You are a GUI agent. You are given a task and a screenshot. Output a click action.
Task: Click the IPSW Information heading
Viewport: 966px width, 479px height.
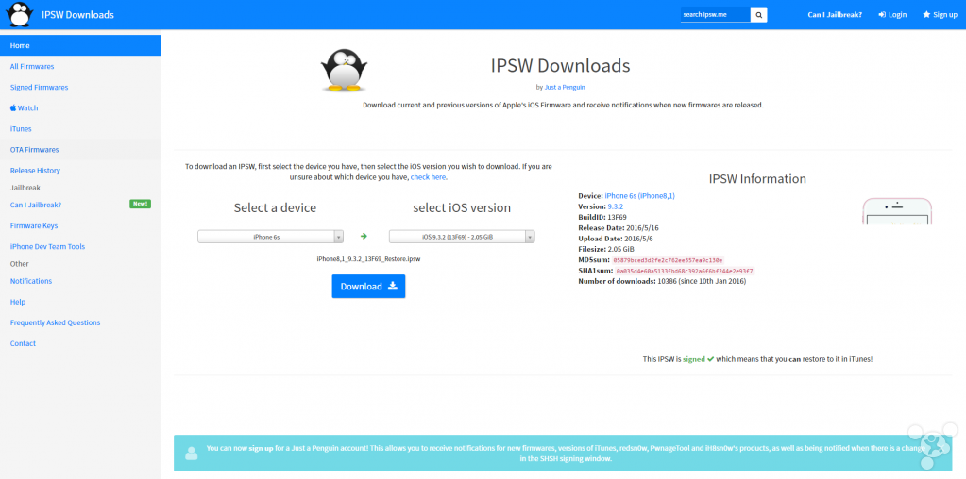pos(757,179)
